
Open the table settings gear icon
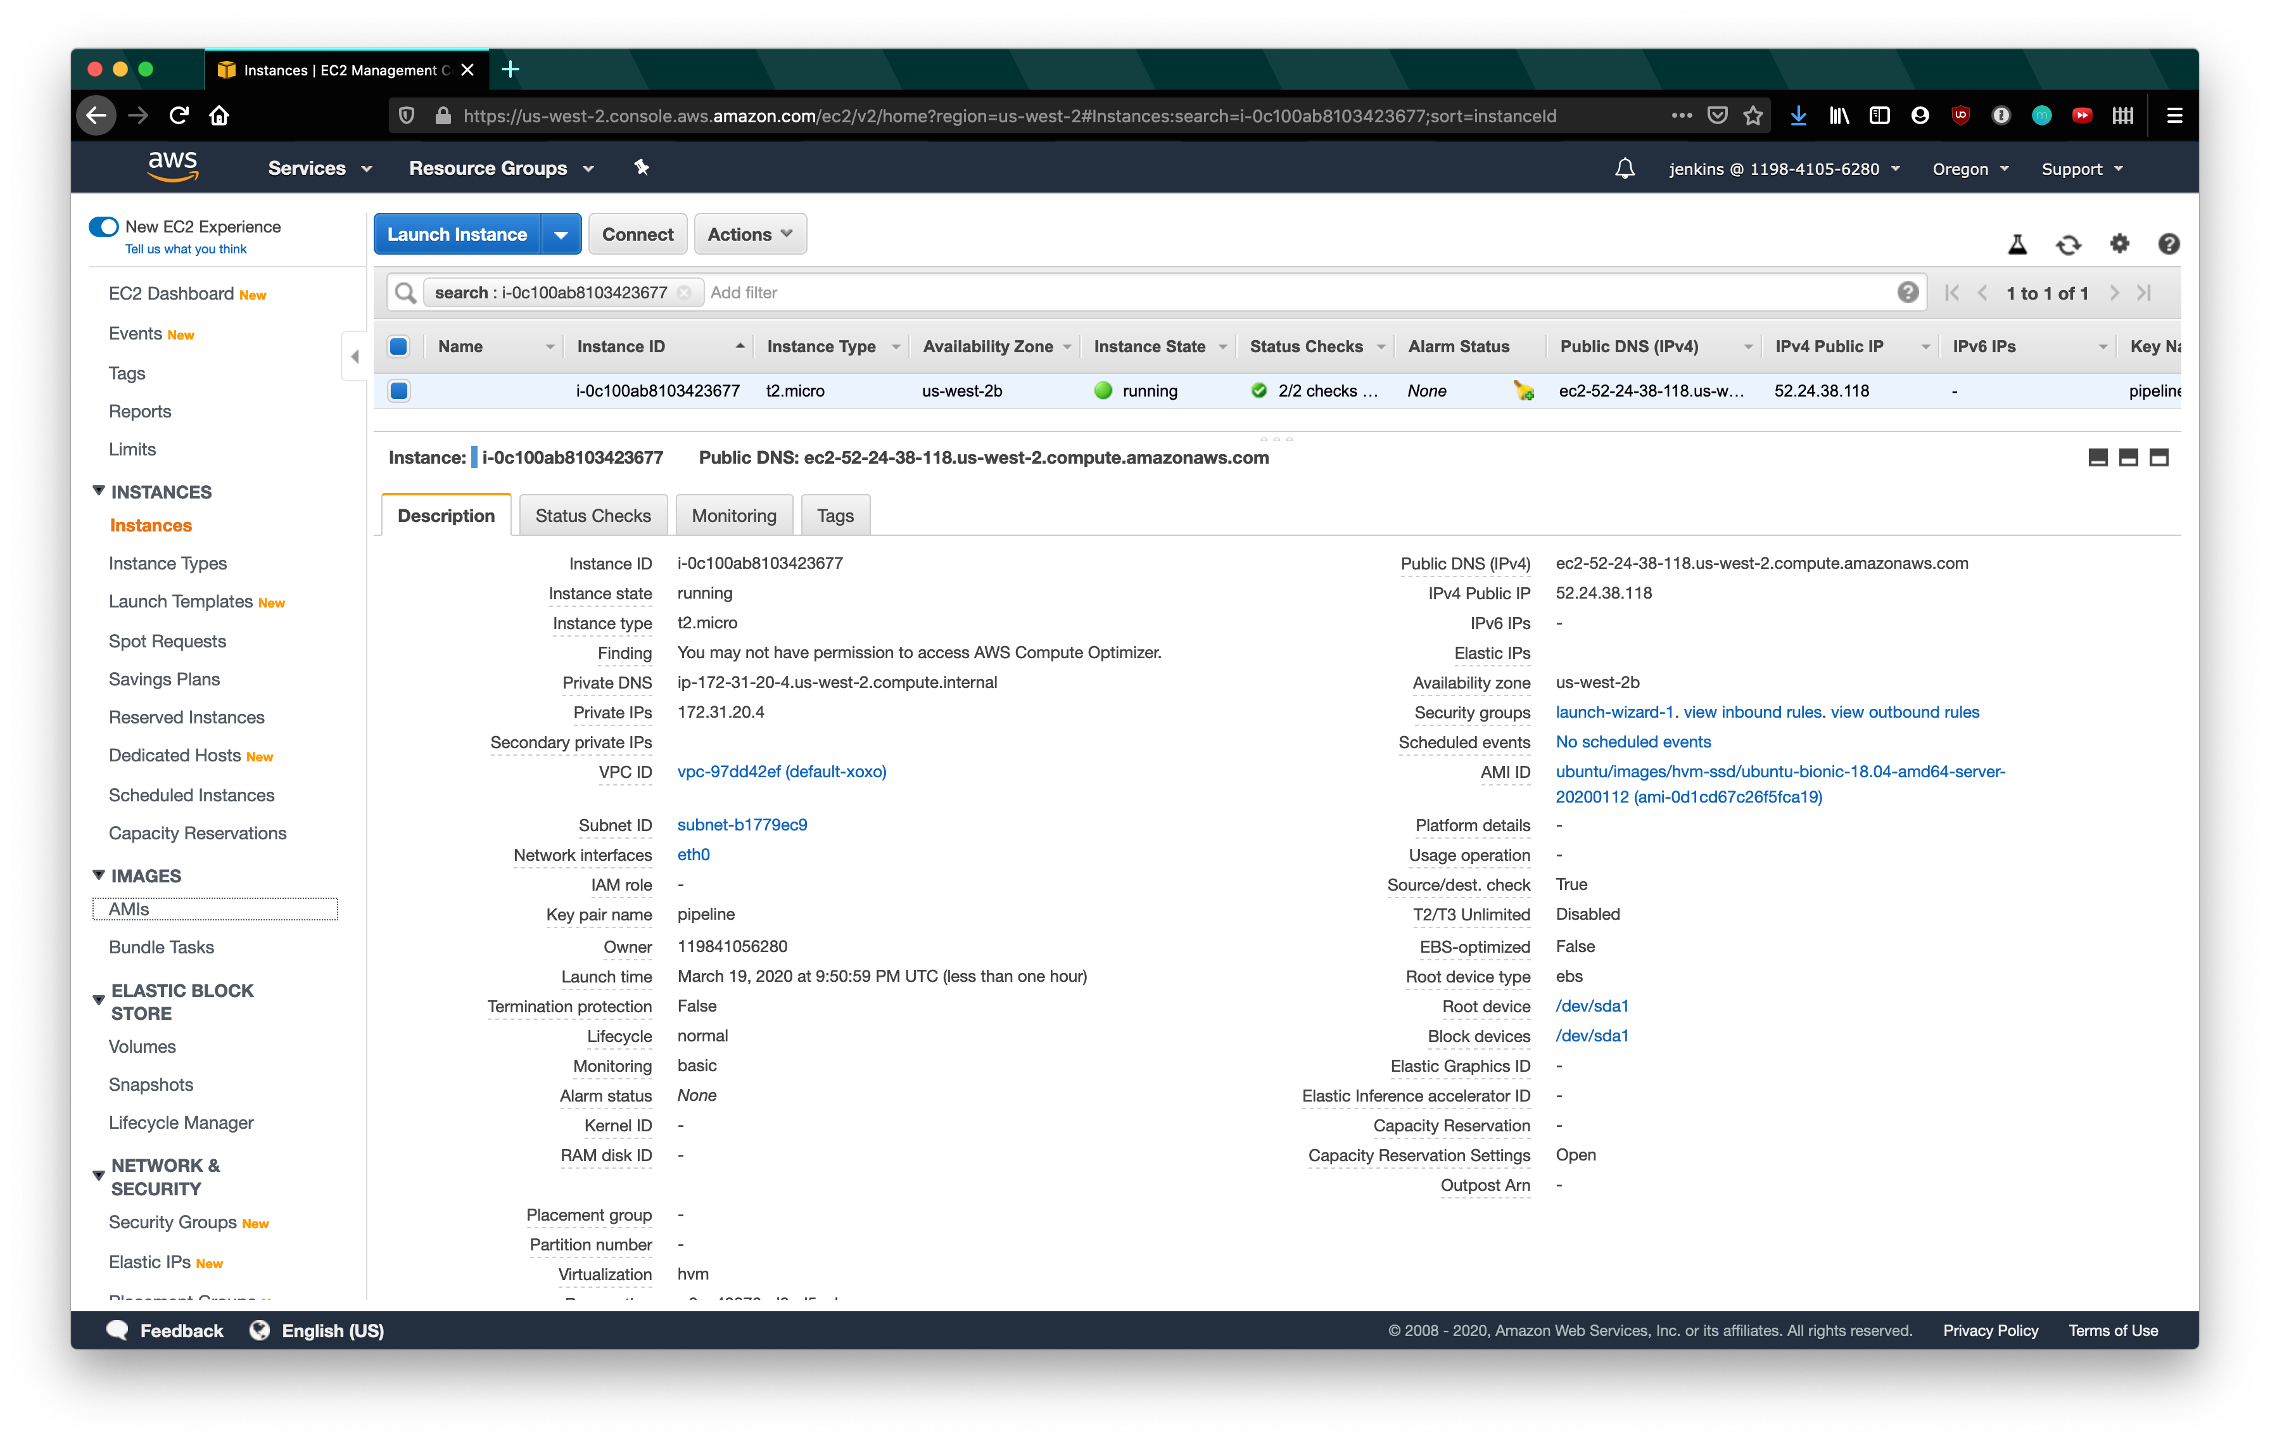pyautogui.click(x=2119, y=244)
